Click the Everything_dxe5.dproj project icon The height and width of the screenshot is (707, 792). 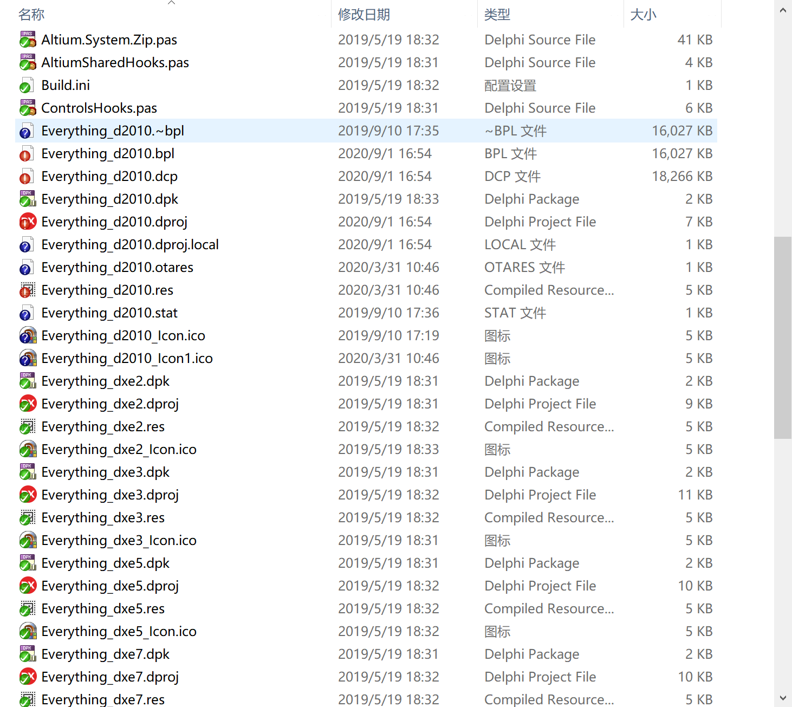[x=28, y=586]
